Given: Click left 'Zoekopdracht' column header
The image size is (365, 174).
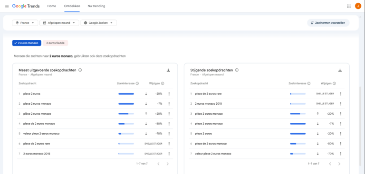Looking at the screenshot, I should click(x=28, y=83).
